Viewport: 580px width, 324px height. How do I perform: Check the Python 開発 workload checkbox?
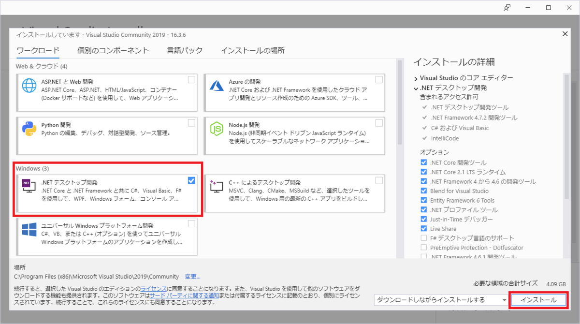tap(191, 123)
